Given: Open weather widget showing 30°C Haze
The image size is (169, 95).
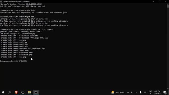Looking at the screenshot, I should point(118,92).
